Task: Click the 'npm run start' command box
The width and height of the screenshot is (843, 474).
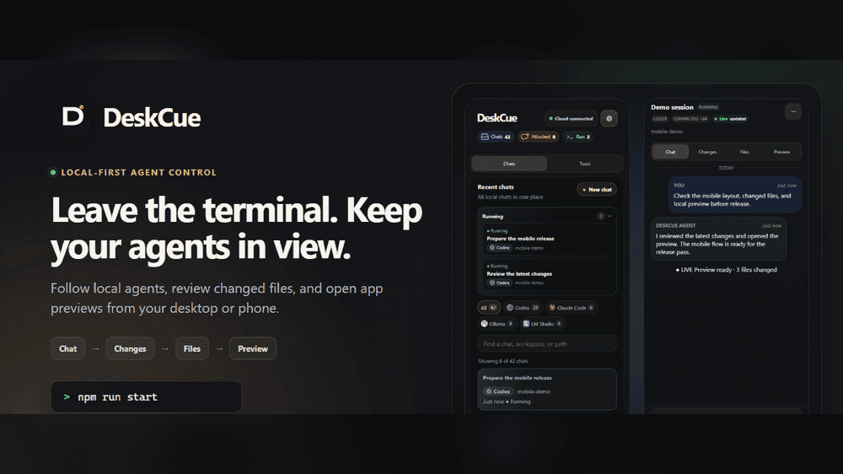Action: (x=146, y=397)
